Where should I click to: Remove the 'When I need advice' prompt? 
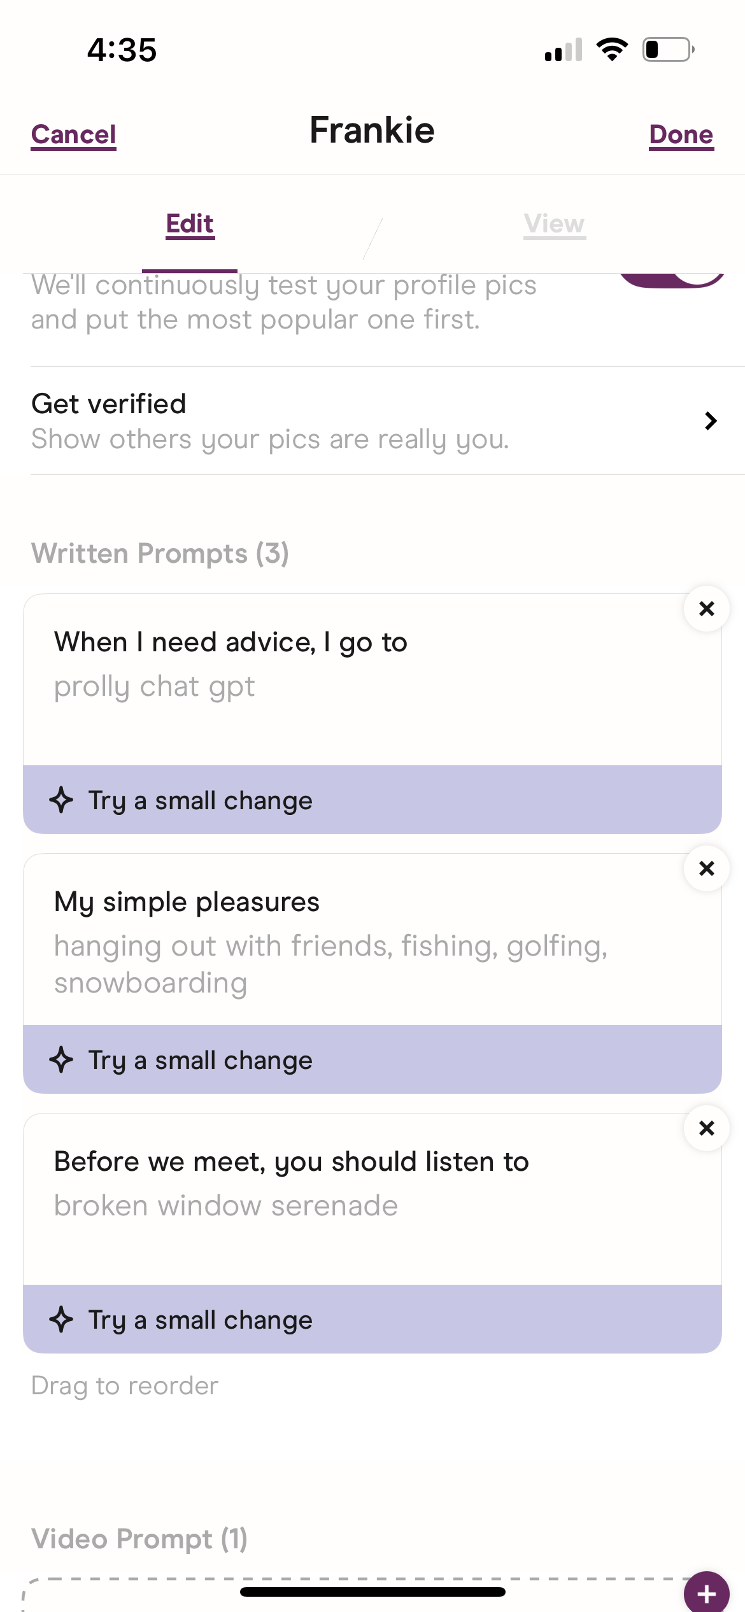[706, 609]
